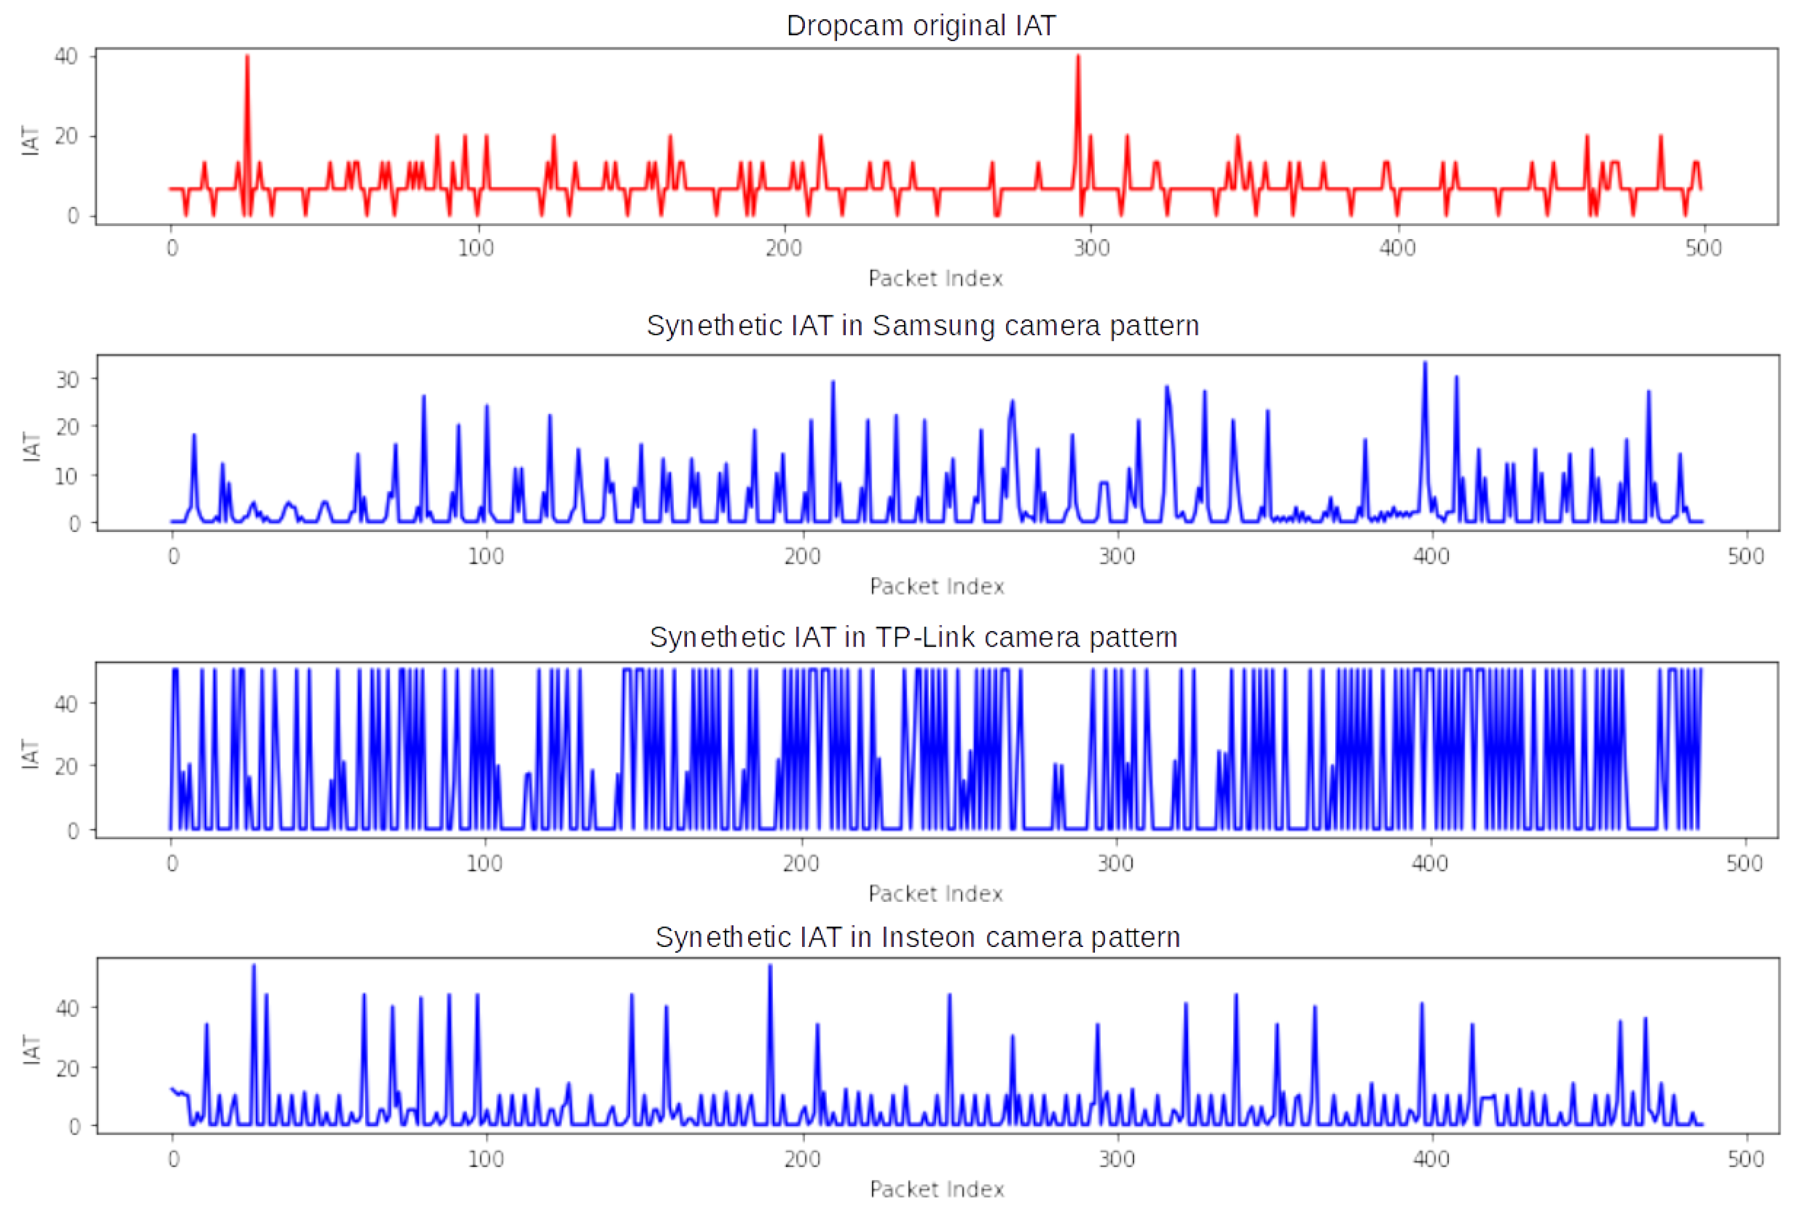Click the IAT y-axis label of Dropcam plot
The image size is (1795, 1222).
29,141
